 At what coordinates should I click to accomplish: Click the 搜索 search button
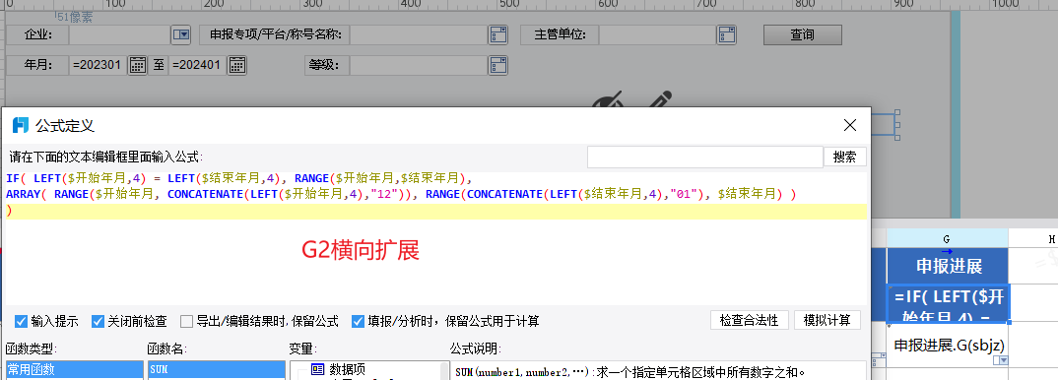click(x=845, y=157)
